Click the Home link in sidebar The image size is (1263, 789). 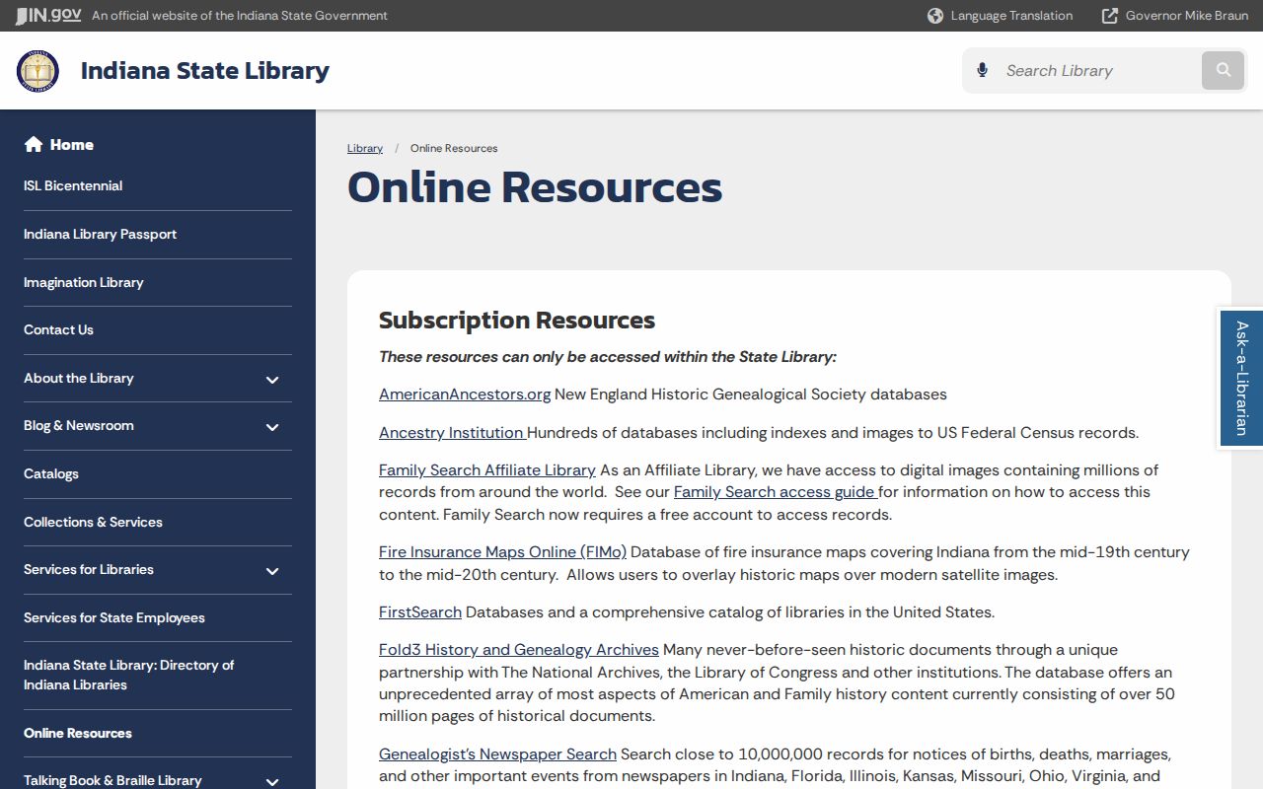coord(72,145)
